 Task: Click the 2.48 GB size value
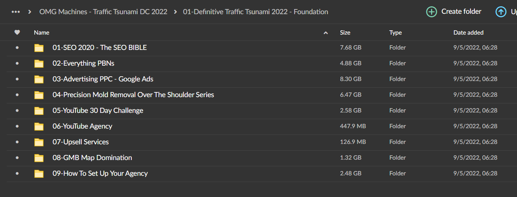(x=351, y=173)
